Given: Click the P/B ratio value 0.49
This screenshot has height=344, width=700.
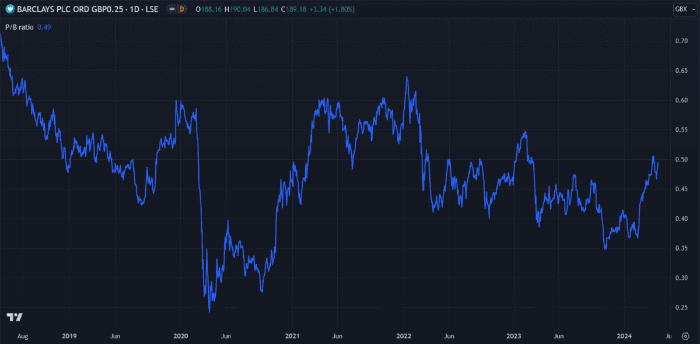Looking at the screenshot, I should pos(44,26).
